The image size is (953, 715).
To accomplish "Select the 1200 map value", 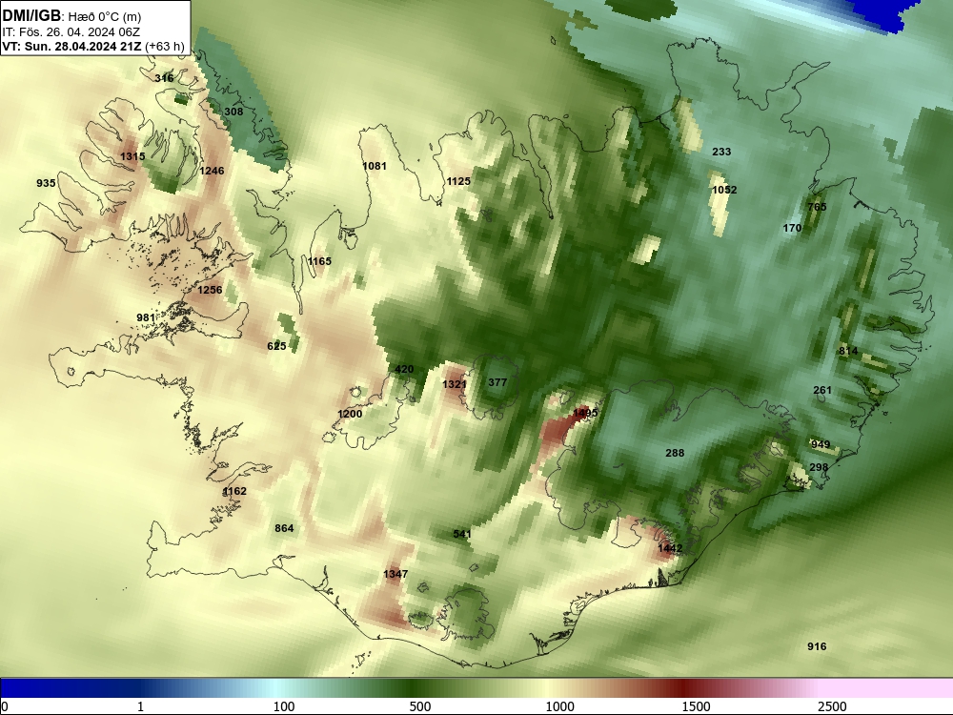I will tap(350, 414).
